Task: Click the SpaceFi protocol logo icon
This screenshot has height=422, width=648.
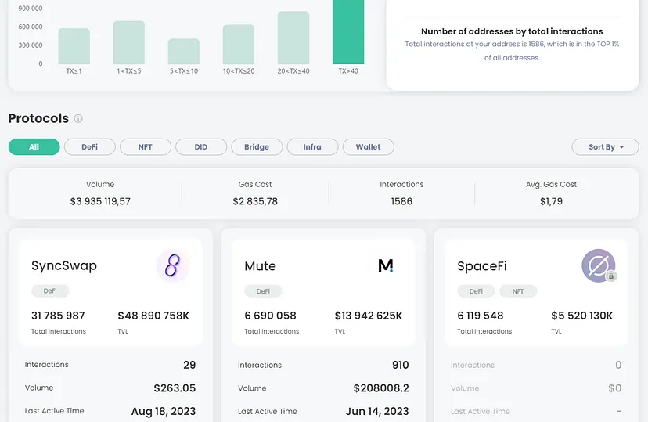Action: 598,265
